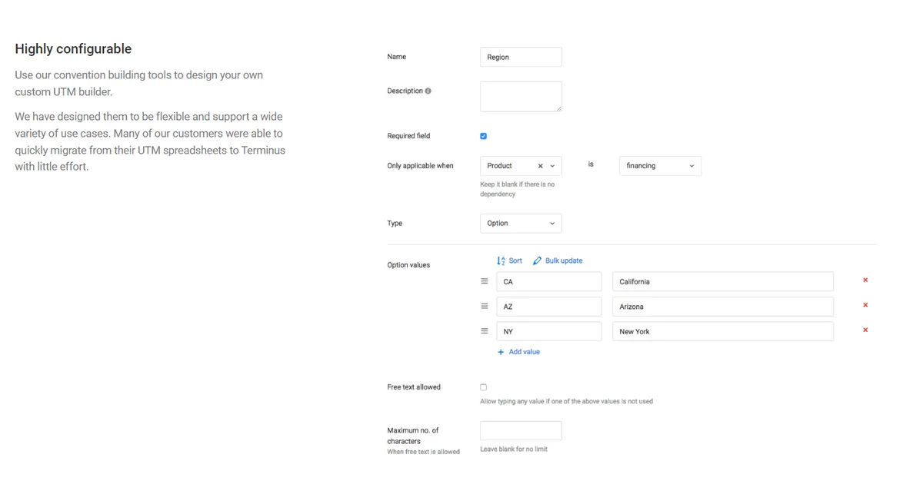Uncheck the Required field checkbox

(x=483, y=136)
